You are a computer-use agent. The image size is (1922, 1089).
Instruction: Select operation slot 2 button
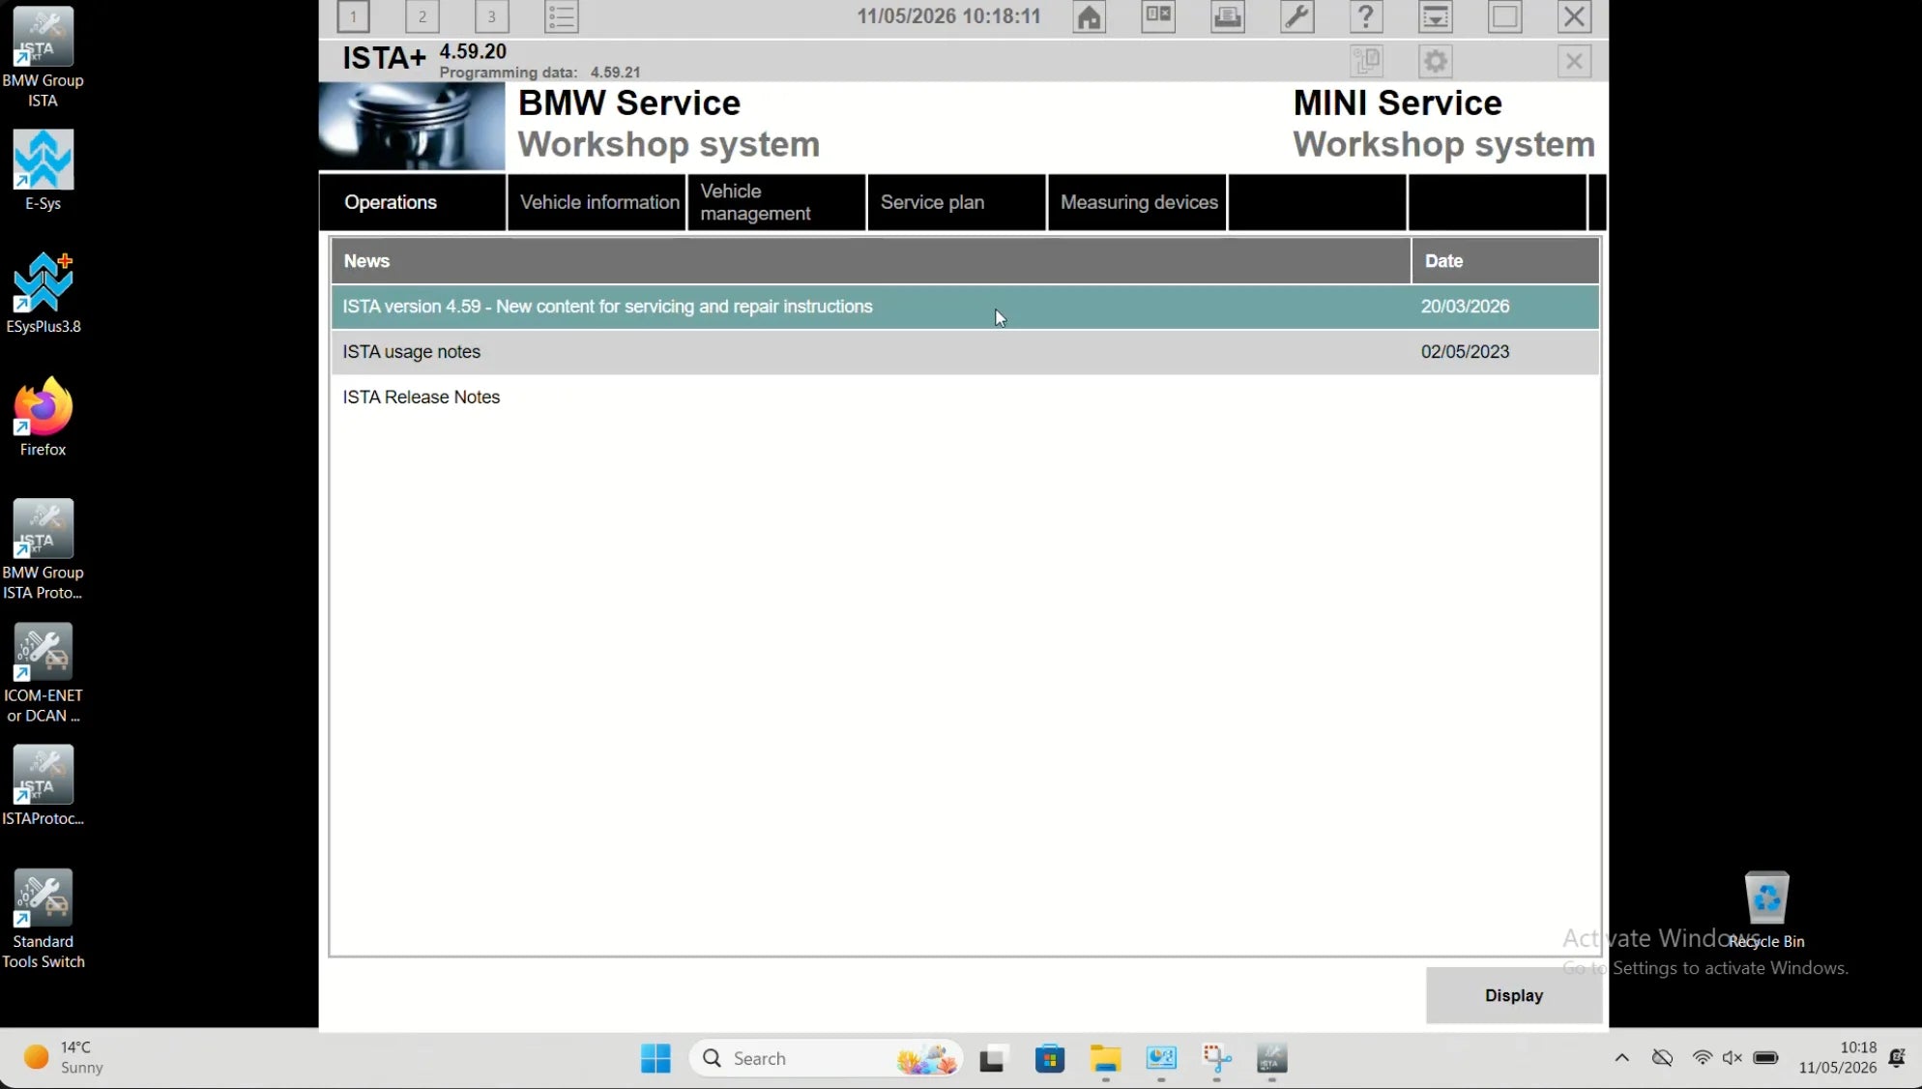tap(422, 16)
